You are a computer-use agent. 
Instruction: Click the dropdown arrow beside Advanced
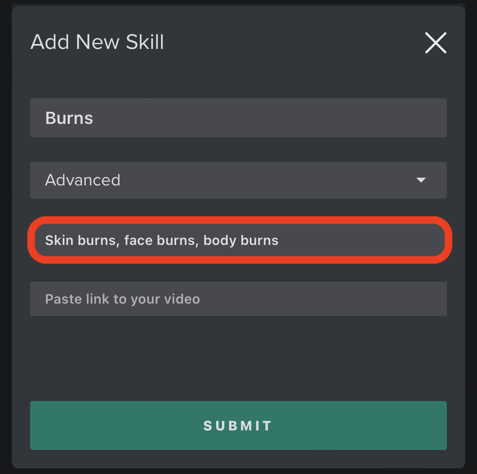pyautogui.click(x=421, y=180)
